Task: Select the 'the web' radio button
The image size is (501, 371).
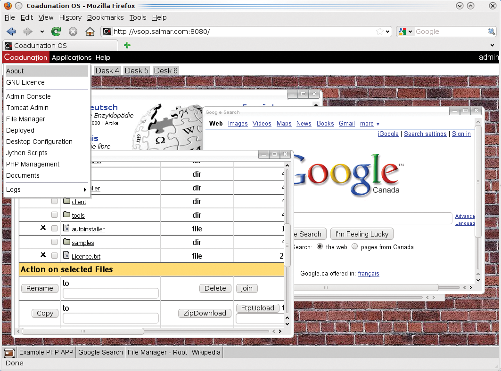Action: pos(320,246)
